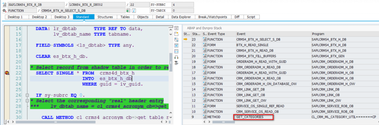379x125 pixels.
Task: Open the blue info icon beside function name
Action: (x=134, y=11)
